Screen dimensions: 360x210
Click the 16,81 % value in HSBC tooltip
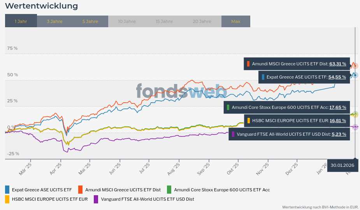click(338, 121)
